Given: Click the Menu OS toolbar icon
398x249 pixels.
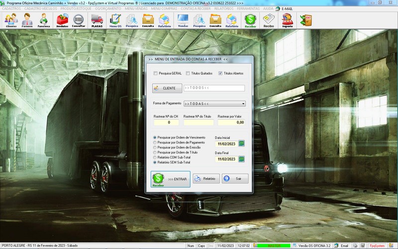Looking at the screenshot, I should click(115, 20).
